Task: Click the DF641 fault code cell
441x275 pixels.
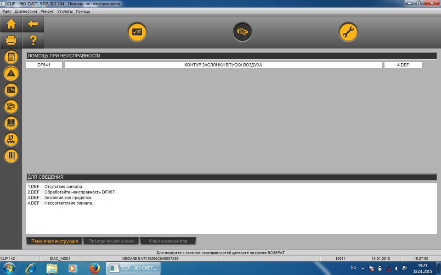Action: click(x=44, y=65)
